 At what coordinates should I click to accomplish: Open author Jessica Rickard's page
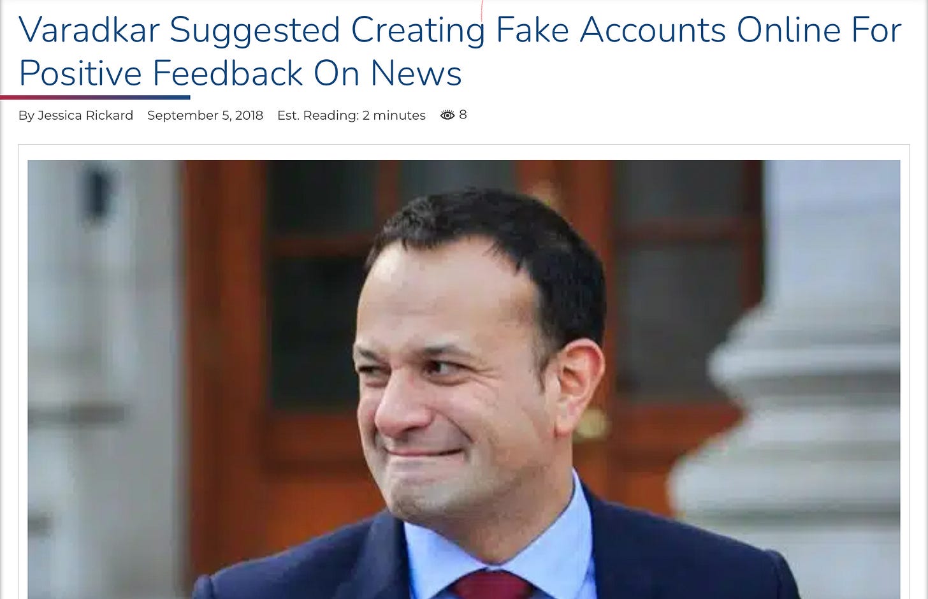[x=85, y=115]
